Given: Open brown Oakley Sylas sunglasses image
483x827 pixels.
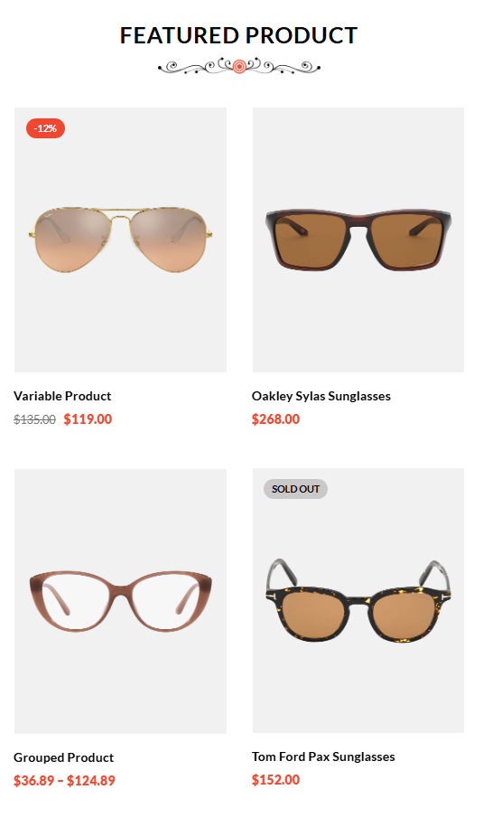Looking at the screenshot, I should [x=358, y=240].
